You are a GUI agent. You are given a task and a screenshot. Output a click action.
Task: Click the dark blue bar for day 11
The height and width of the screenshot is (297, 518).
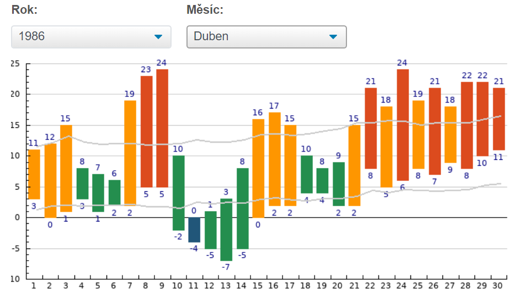194,230
